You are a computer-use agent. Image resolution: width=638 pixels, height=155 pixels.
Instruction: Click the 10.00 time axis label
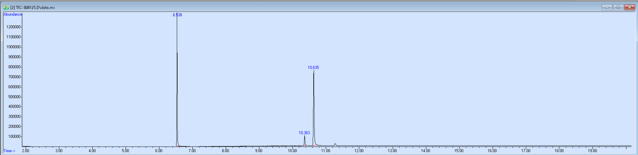[292, 151]
